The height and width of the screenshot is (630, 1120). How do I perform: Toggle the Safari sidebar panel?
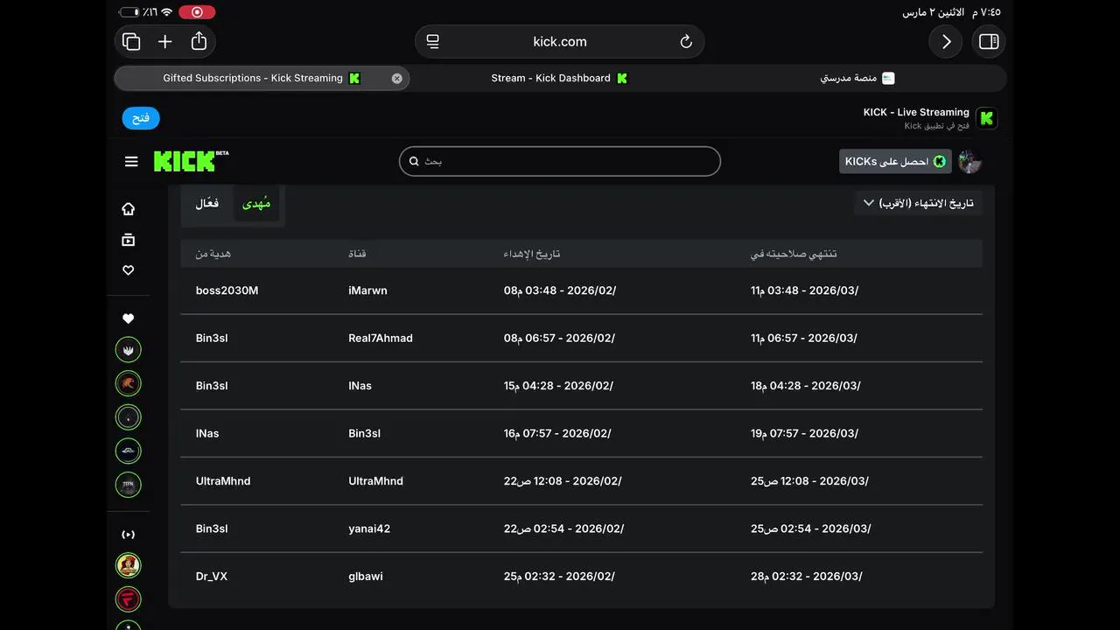pos(989,41)
